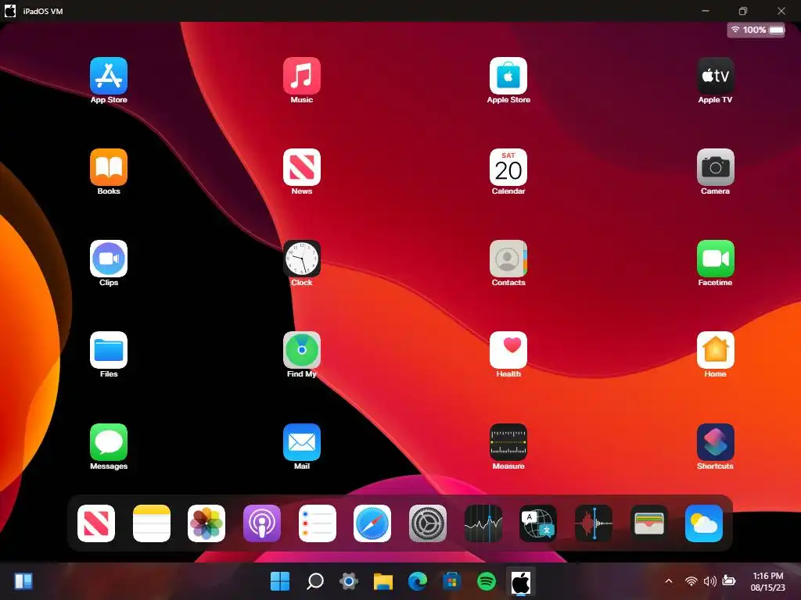Open News from the dock

pyautogui.click(x=96, y=523)
